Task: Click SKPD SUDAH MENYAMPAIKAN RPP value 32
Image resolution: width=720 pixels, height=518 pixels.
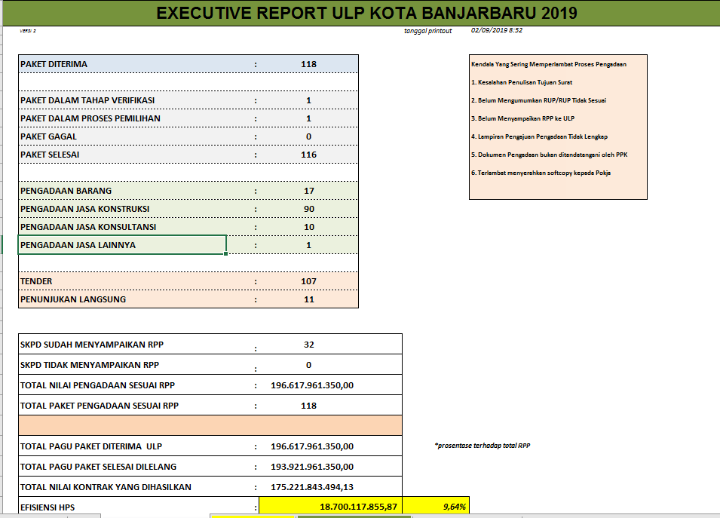Action: tap(308, 345)
